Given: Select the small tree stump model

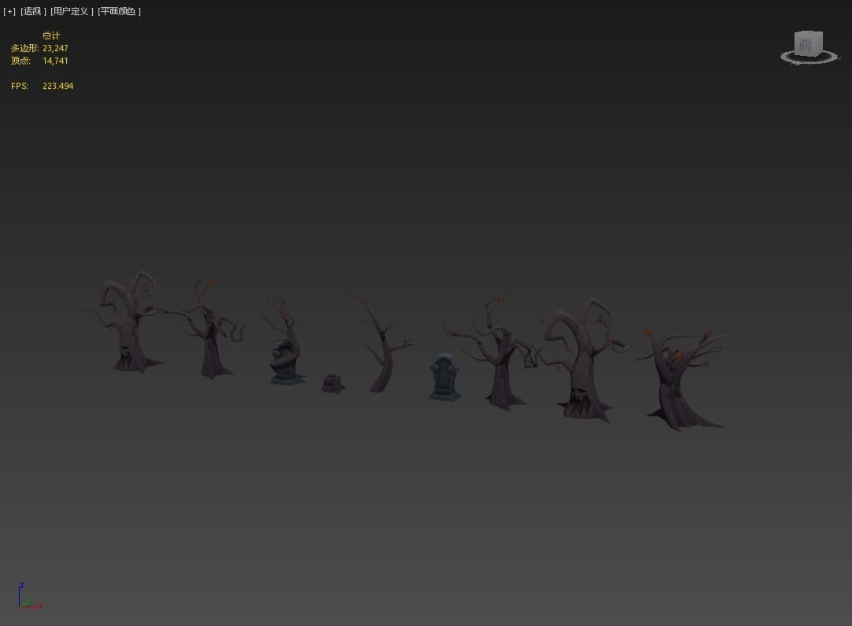Looking at the screenshot, I should pos(332,383).
